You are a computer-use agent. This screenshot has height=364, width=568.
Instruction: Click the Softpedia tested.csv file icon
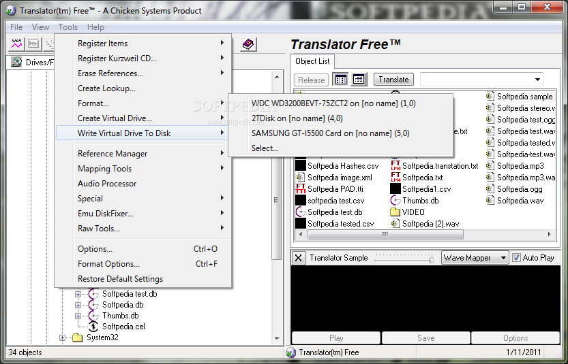coord(300,223)
